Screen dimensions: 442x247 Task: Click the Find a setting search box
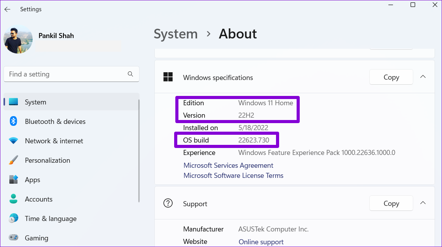coord(66,74)
